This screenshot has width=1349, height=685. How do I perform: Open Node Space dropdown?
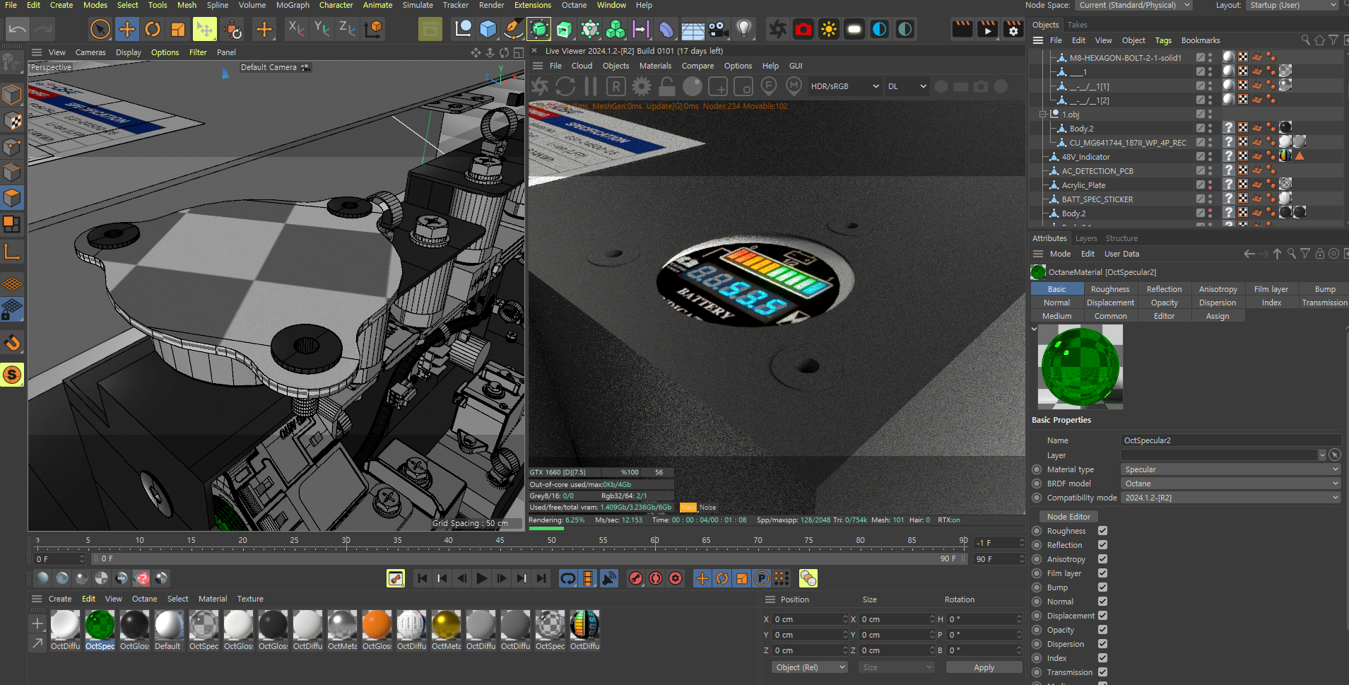pyautogui.click(x=1134, y=5)
